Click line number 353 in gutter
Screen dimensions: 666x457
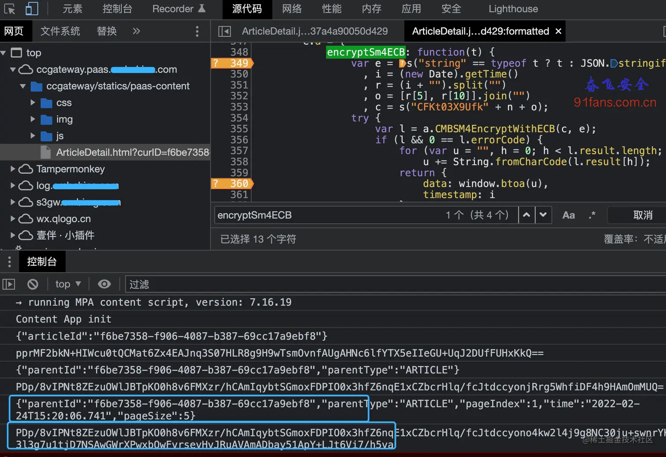coord(239,107)
